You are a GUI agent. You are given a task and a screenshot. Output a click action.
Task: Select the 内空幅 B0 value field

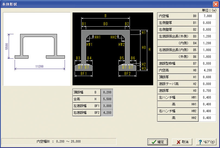tap(207, 16)
